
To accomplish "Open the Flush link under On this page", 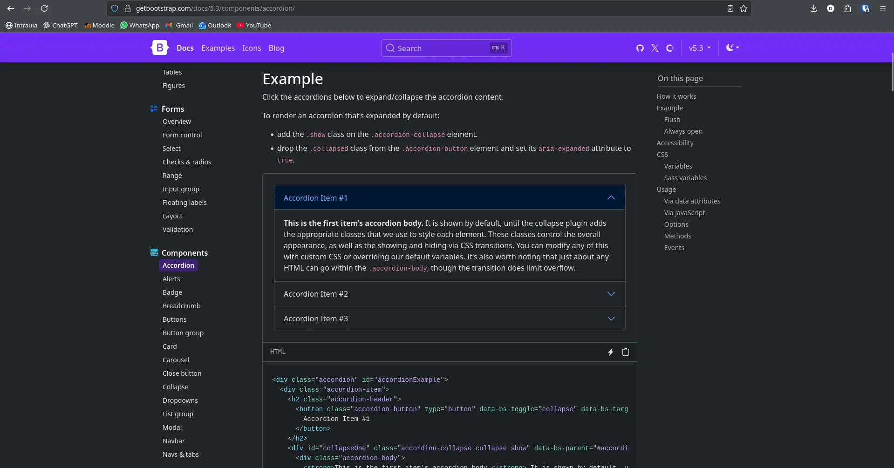I will coord(672,120).
